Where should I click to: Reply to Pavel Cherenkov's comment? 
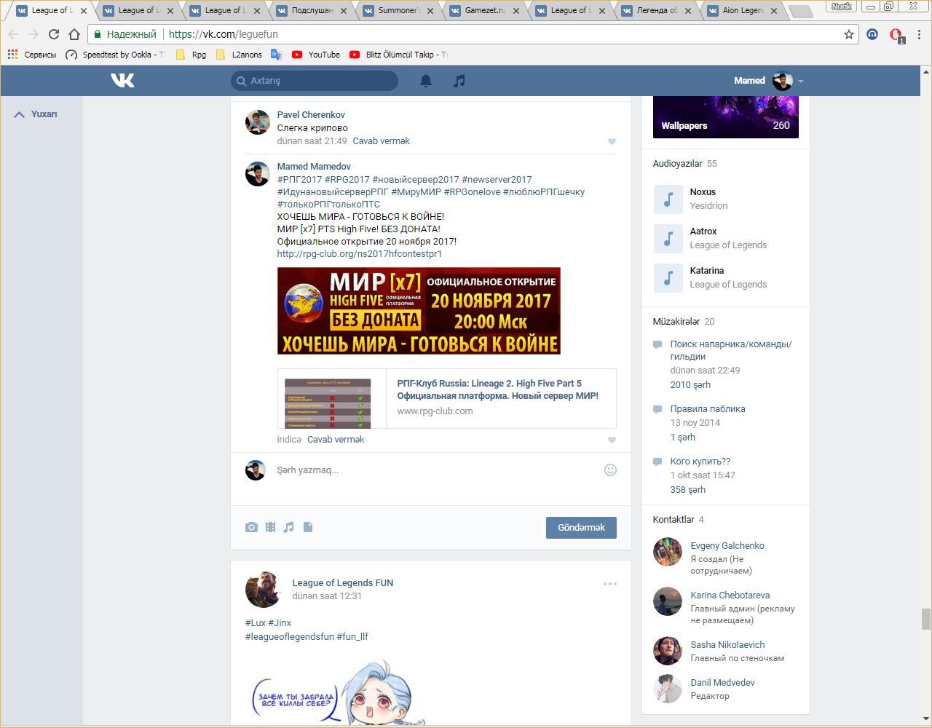(x=381, y=141)
